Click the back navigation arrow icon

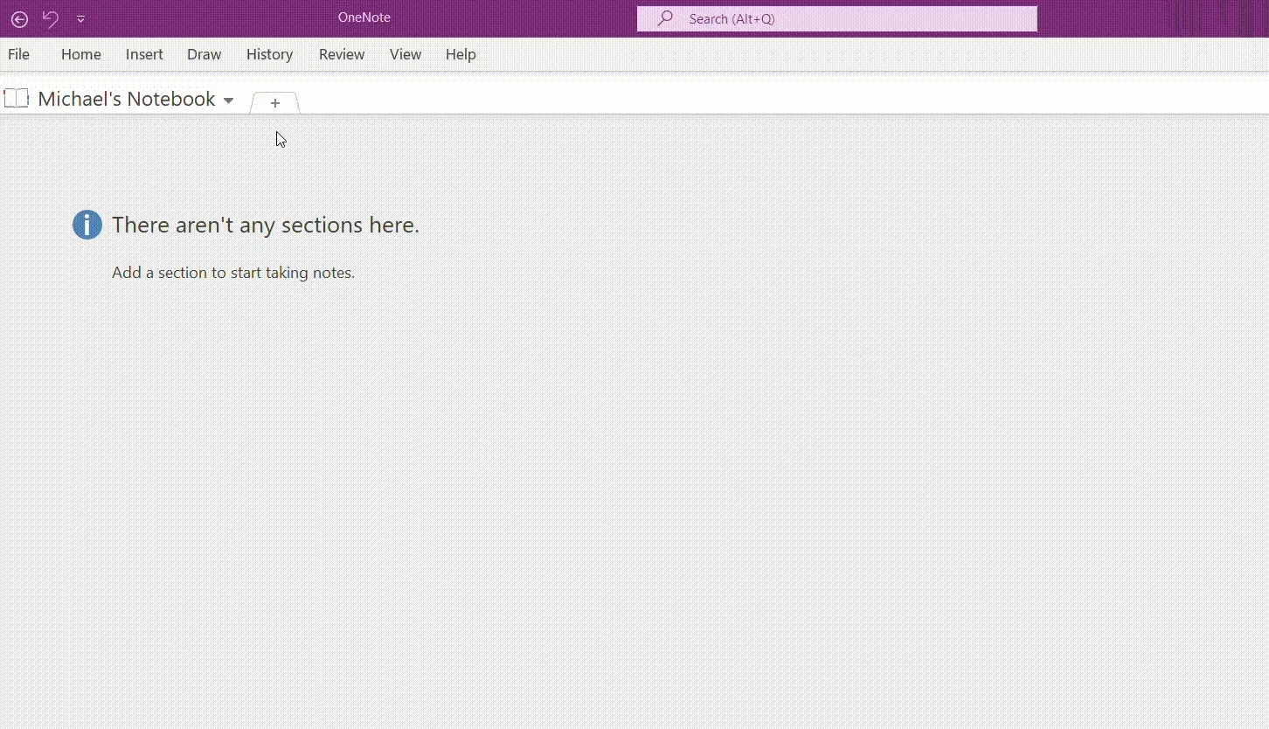point(19,18)
